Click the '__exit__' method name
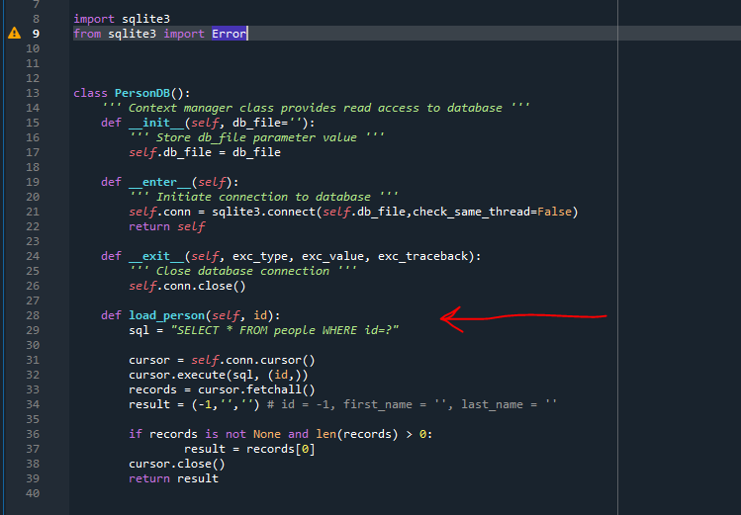The width and height of the screenshot is (741, 515). tap(156, 256)
